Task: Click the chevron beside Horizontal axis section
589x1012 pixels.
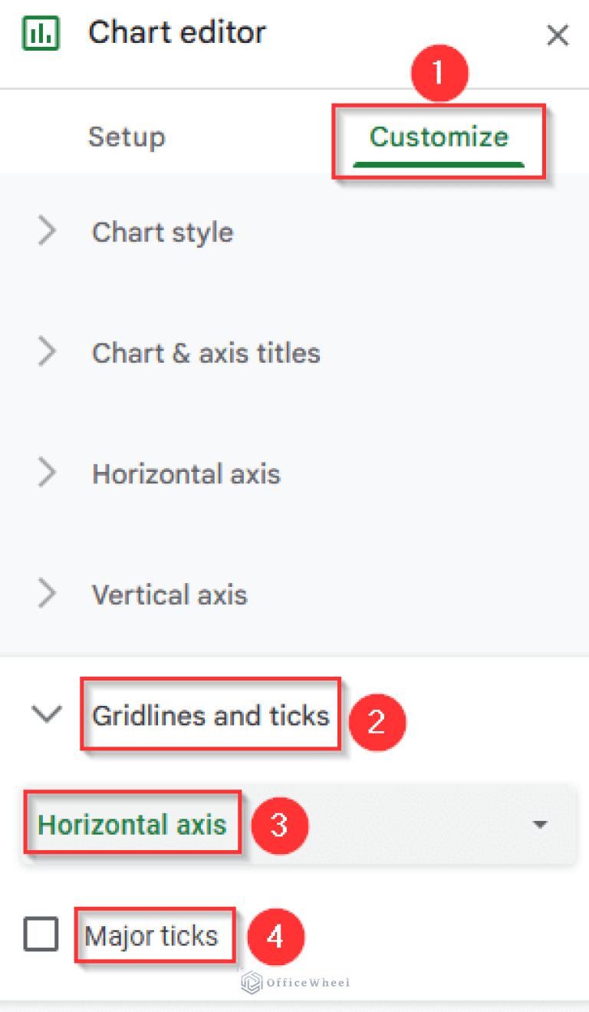Action: click(x=47, y=473)
